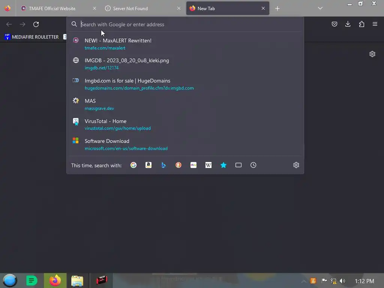Close the TMAFE Official Website tab

click(94, 8)
